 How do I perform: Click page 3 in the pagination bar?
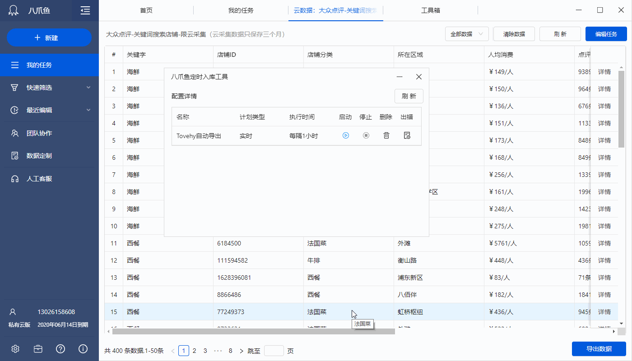[205, 350]
